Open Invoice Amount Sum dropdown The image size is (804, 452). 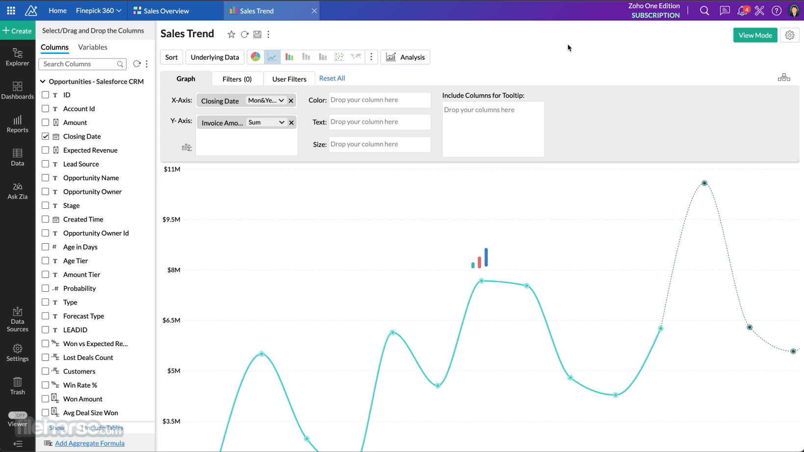(266, 123)
